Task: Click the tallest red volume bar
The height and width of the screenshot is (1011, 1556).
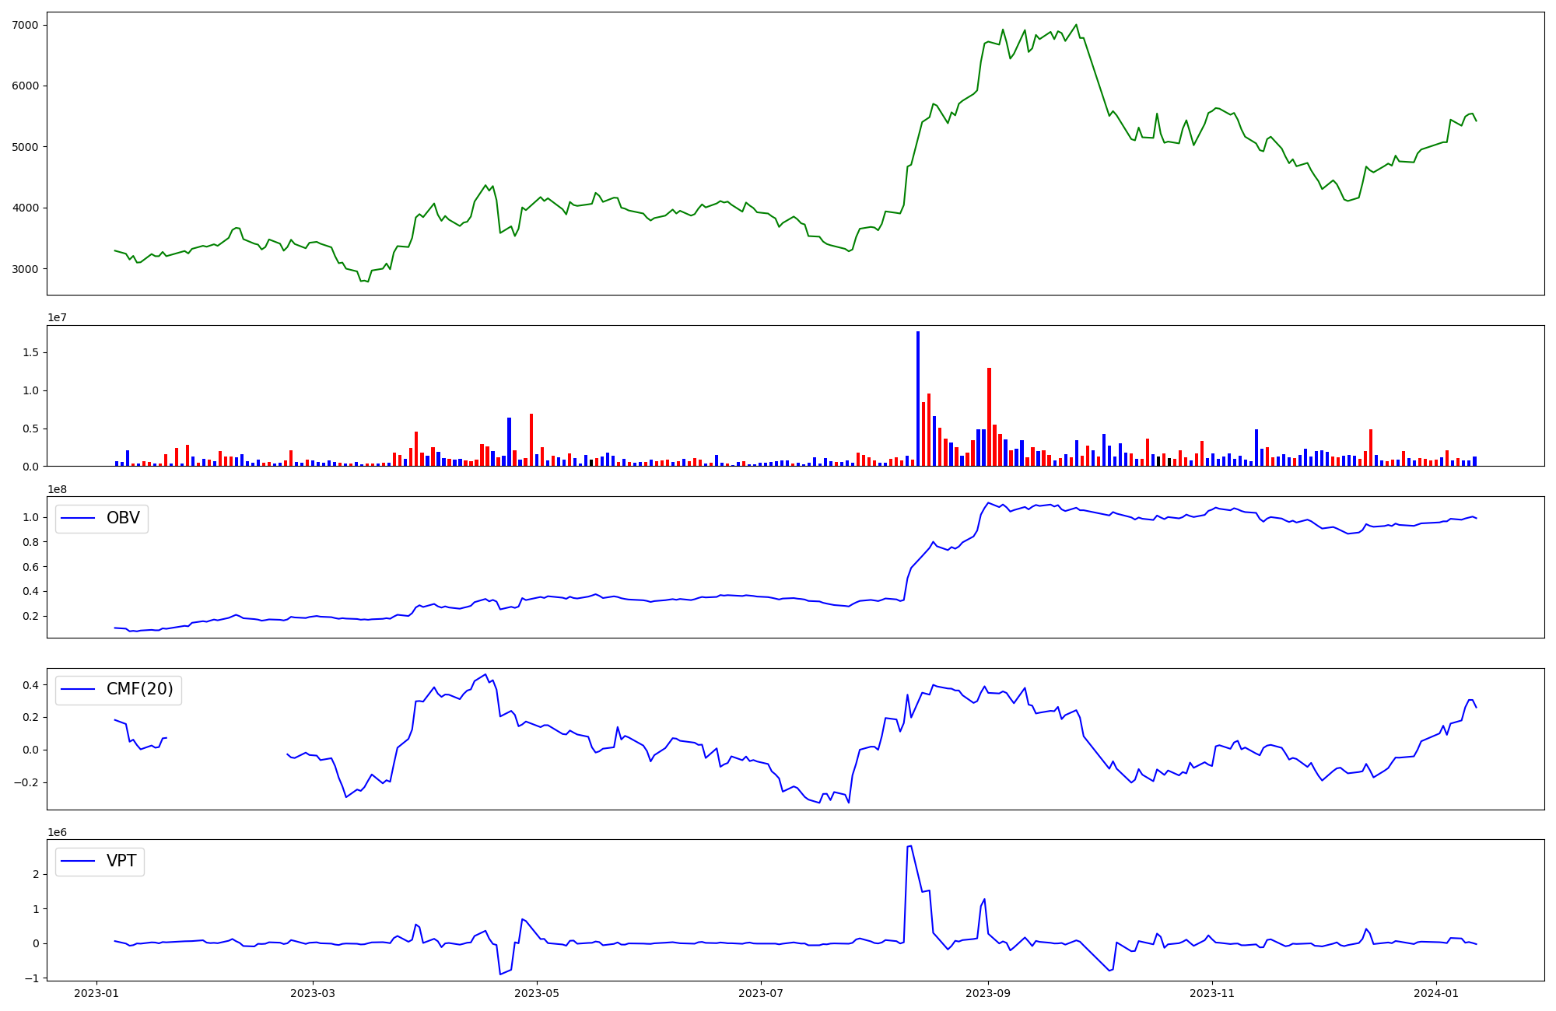Action: pos(989,417)
